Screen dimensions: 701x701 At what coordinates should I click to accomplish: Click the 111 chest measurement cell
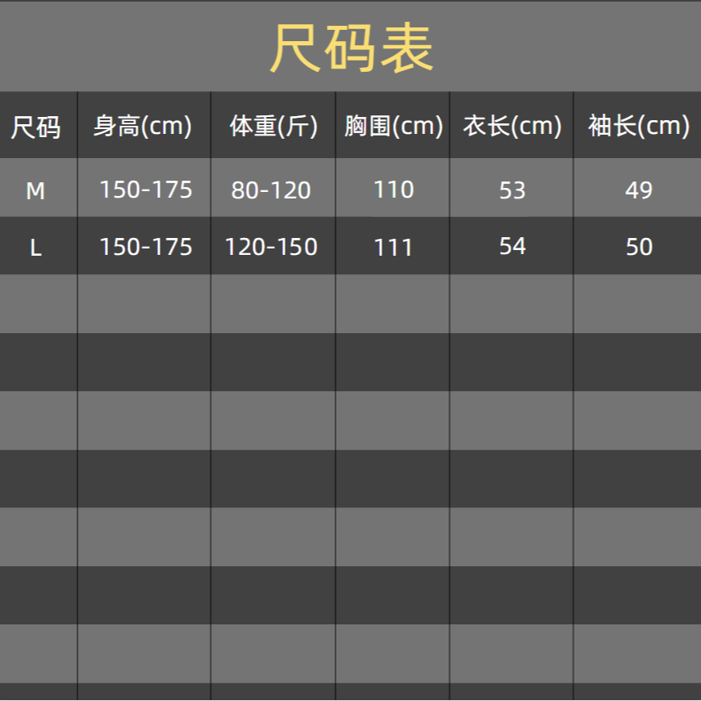point(392,247)
